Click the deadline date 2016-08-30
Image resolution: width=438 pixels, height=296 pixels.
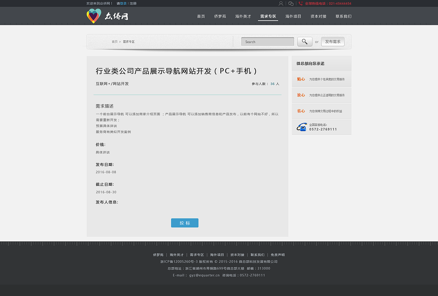pyautogui.click(x=106, y=192)
